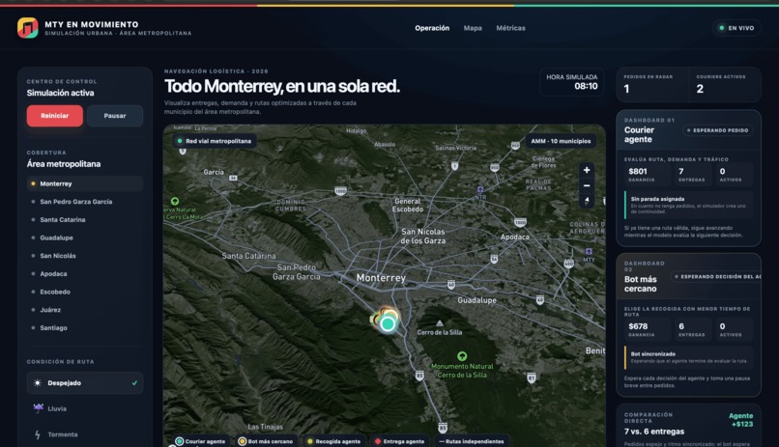The height and width of the screenshot is (447, 779).
Task: Click the Cerro La Mota park marker
Action: click(x=175, y=201)
